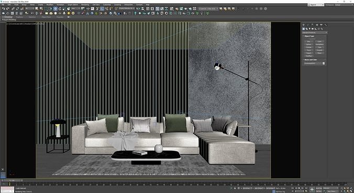The height and width of the screenshot is (193, 354).
Task: Activate the Select and Link tool
Action: click(13, 8)
